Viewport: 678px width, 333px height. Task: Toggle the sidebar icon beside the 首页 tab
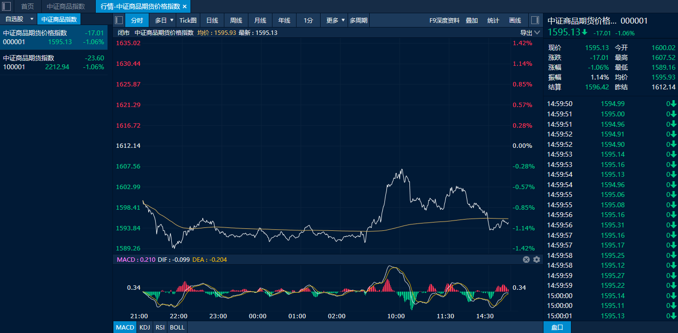[x=7, y=6]
